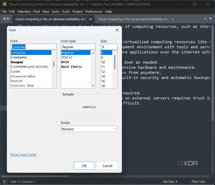This screenshot has height=185, width=215.
Task: Open the File menu
Action: point(4,12)
